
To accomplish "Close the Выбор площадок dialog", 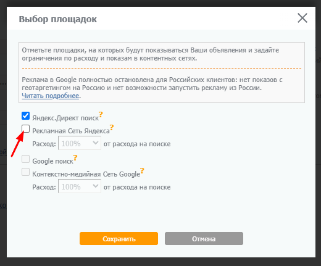I will pyautogui.click(x=302, y=18).
